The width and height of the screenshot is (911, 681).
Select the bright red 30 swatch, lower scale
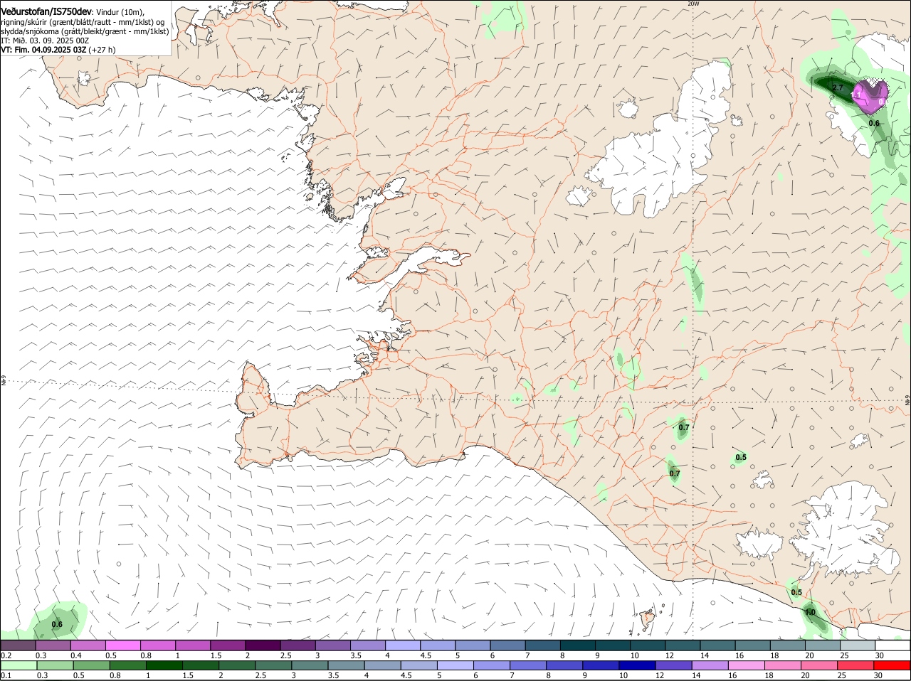(x=892, y=665)
